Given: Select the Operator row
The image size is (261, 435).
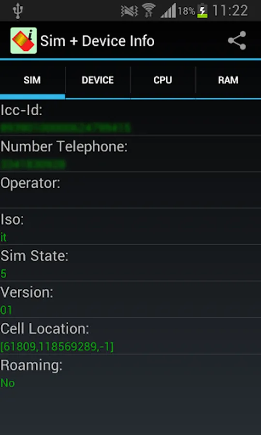Looking at the screenshot, I should coord(130,190).
